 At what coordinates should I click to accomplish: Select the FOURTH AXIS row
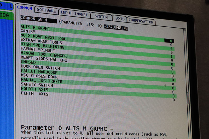tap(99, 92)
